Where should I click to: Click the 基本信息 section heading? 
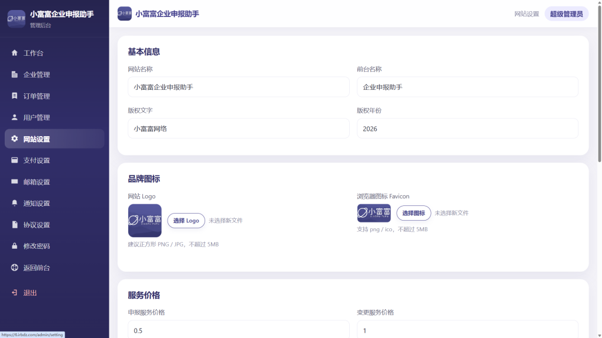144,52
